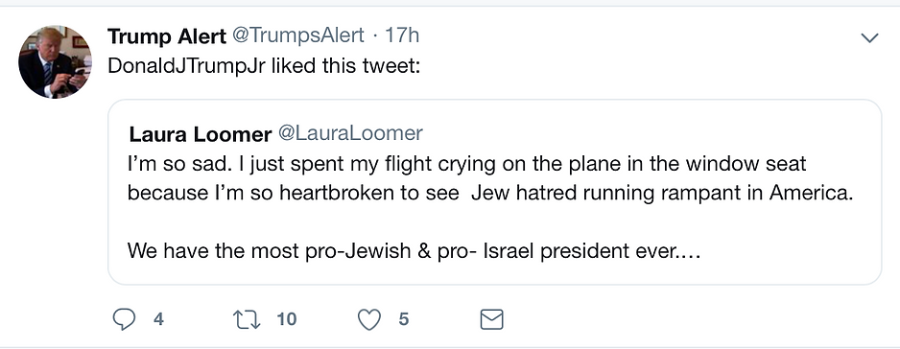Open the quoted tweet's last line 'We have the most...'

[414, 251]
